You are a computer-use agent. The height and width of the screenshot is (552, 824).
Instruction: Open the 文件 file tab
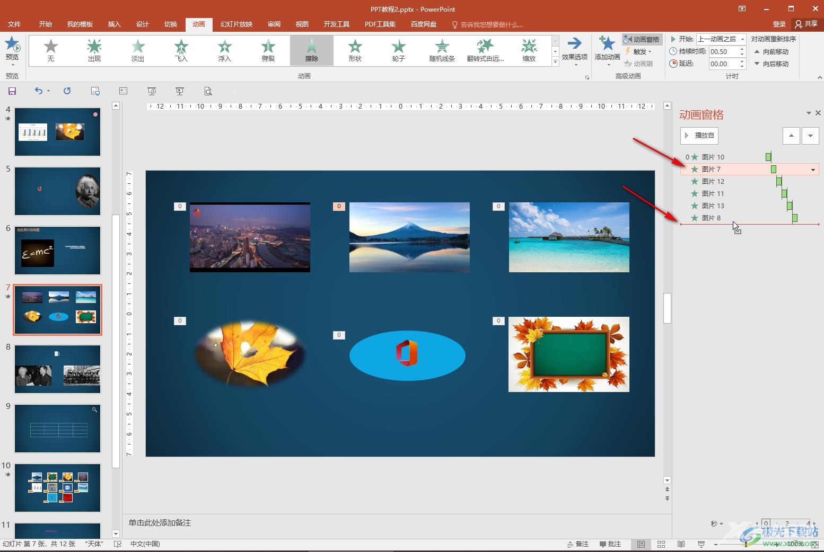(x=14, y=24)
